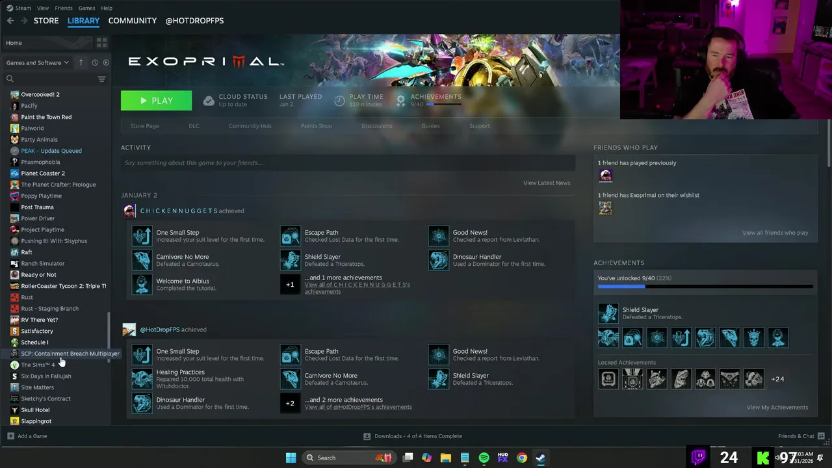Open the View menu

pos(42,8)
